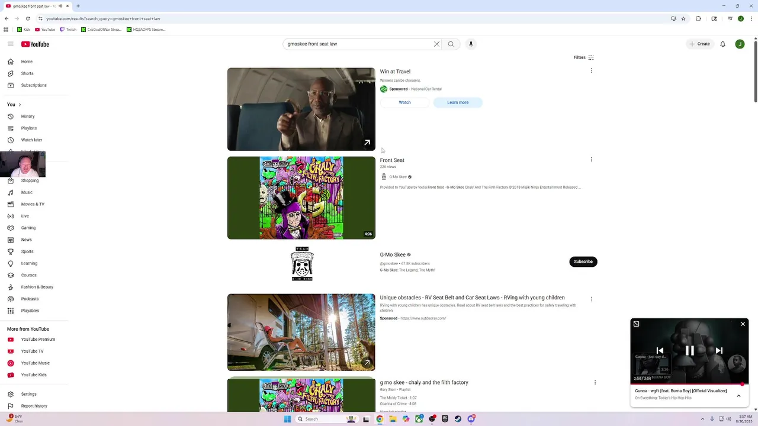Image resolution: width=758 pixels, height=426 pixels.
Task: Open Steam from the taskbar
Action: (x=458, y=419)
